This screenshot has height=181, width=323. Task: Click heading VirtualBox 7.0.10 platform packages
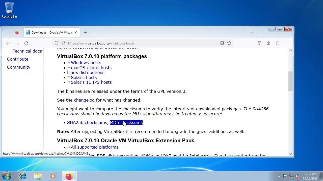pos(102,56)
